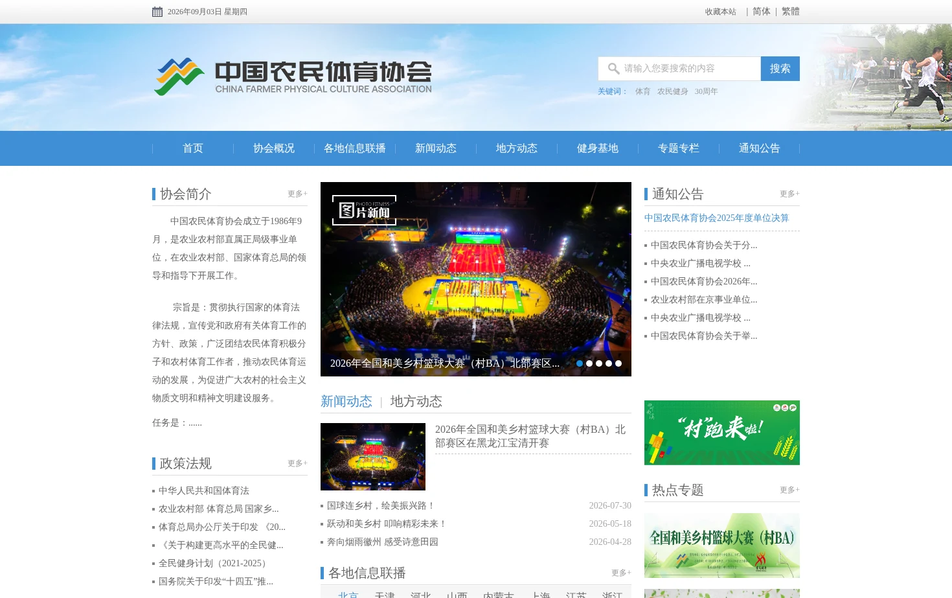Screen dimensions: 952x598
Task: Click the calendar icon beside the date
Action: [157, 12]
